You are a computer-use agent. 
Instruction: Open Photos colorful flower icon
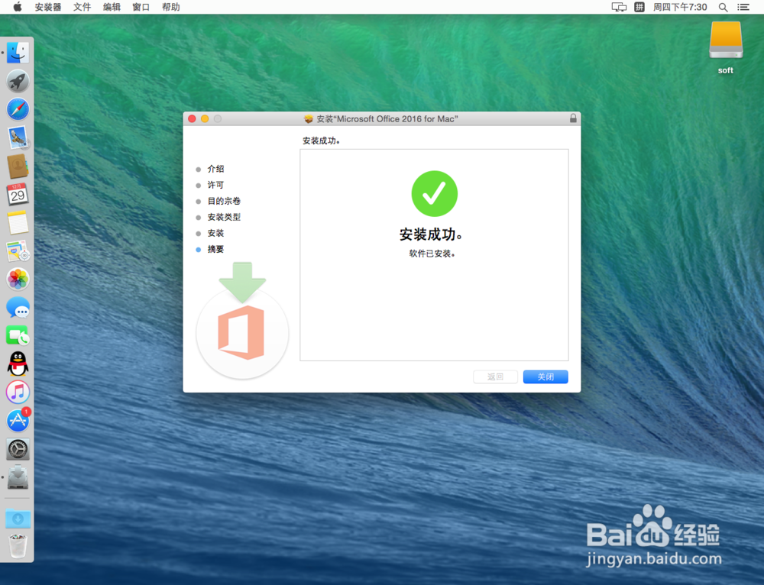click(18, 279)
